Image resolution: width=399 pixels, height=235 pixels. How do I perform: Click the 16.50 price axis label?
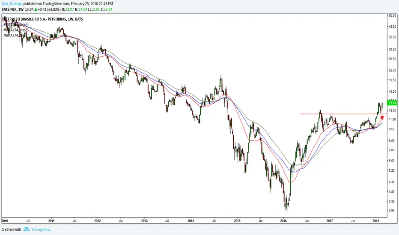click(x=393, y=91)
